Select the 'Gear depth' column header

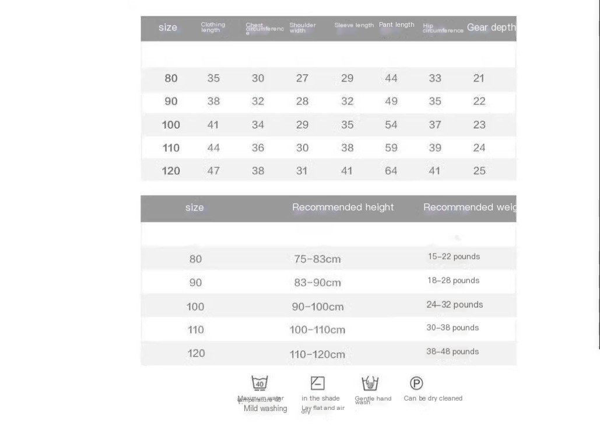(491, 27)
